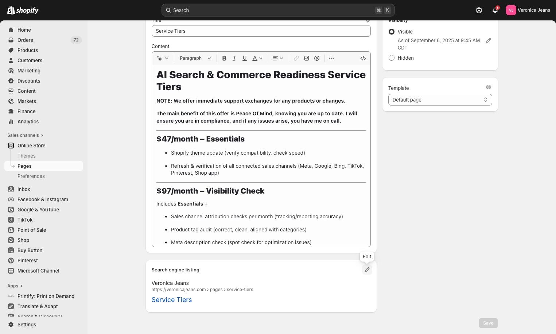This screenshot has height=334, width=556.
Task: Open the Default page template dropdown
Action: coord(440,100)
